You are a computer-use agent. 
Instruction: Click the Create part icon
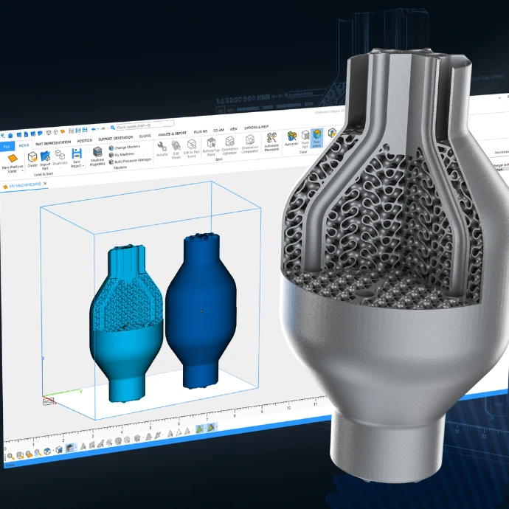tap(32, 157)
